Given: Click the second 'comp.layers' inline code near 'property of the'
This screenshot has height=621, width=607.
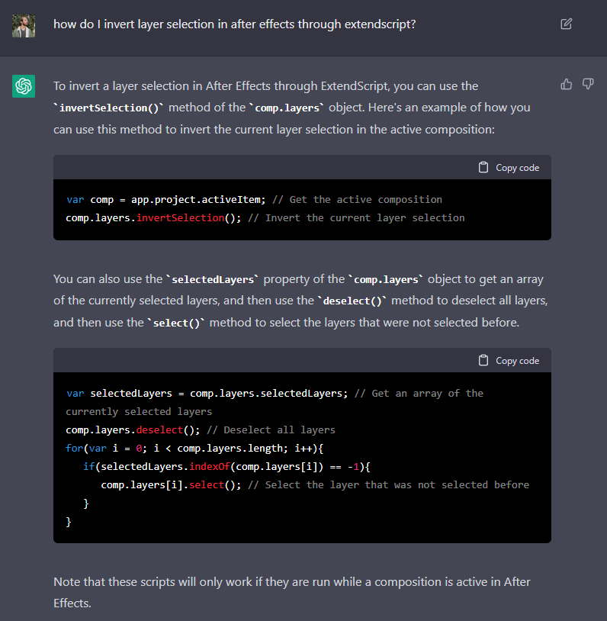Looking at the screenshot, I should [x=386, y=280].
